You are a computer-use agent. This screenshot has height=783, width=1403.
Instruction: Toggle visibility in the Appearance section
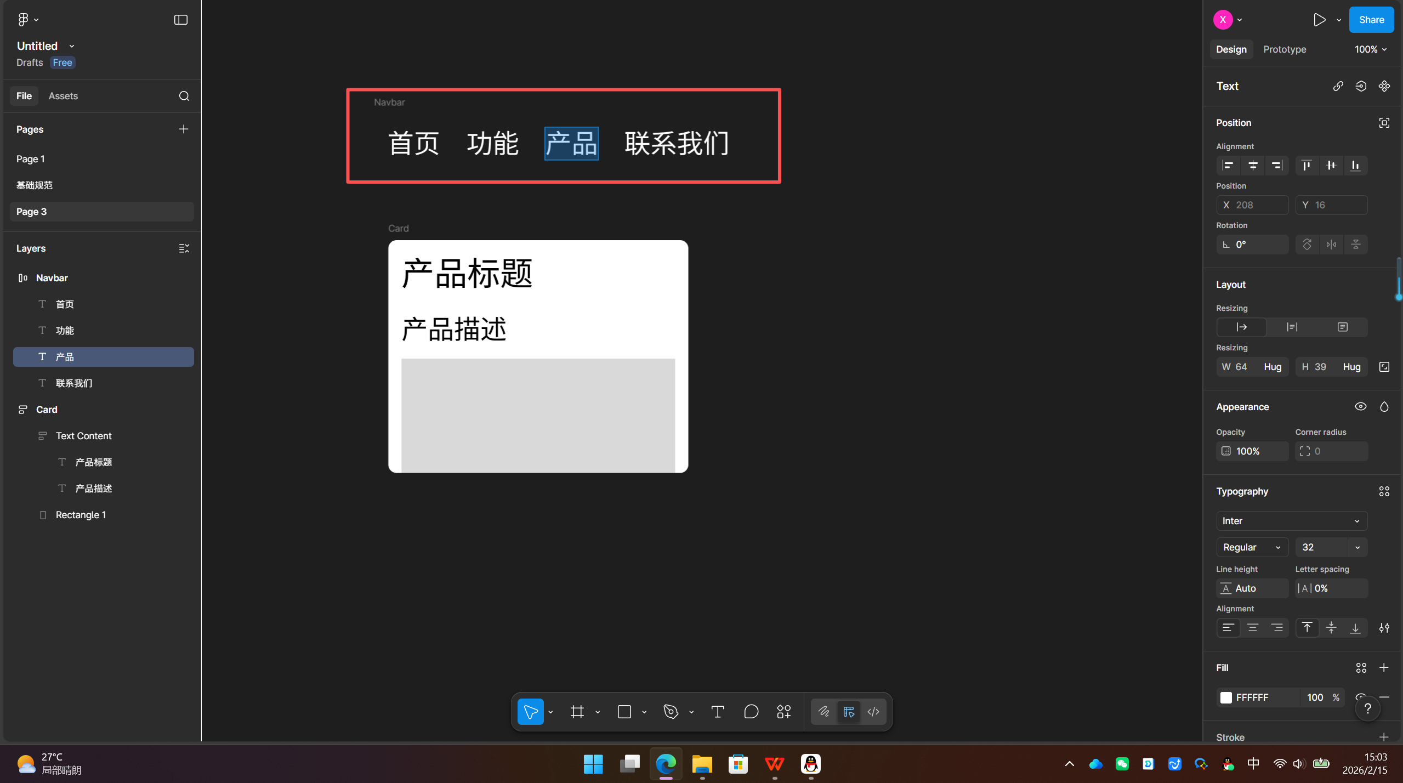(1361, 406)
